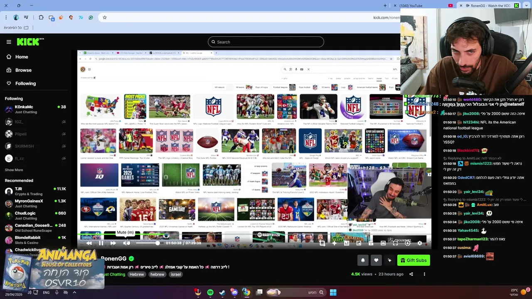The width and height of the screenshot is (532, 299).
Task: Open stats chart icon in player
Action: pyautogui.click(x=347, y=243)
